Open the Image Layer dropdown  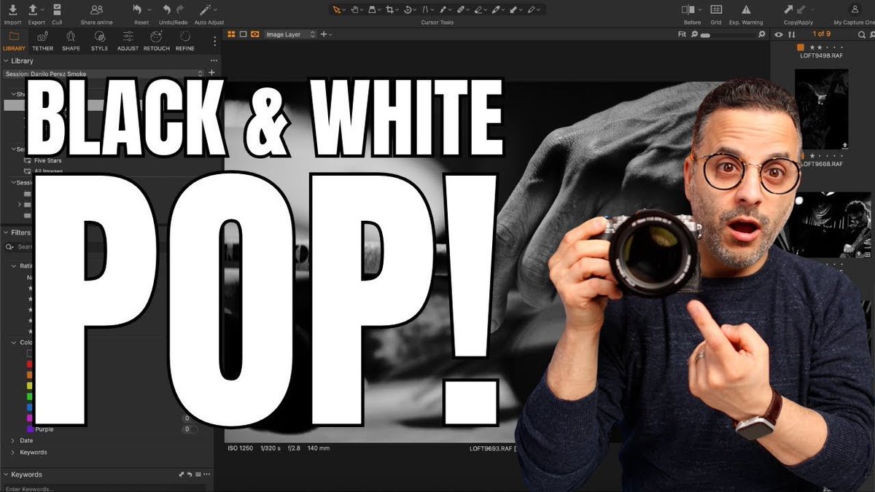(290, 34)
